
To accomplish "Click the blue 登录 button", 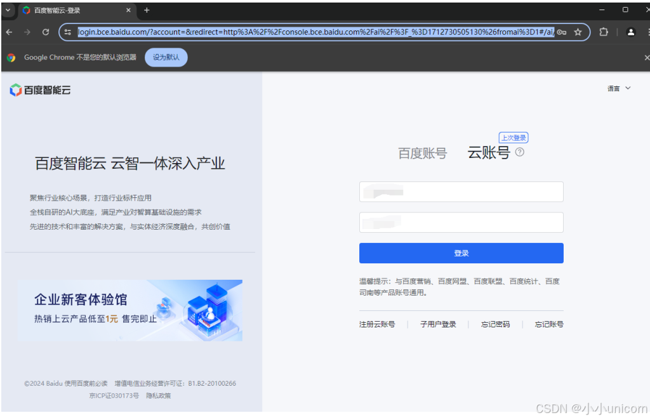I will click(x=461, y=253).
